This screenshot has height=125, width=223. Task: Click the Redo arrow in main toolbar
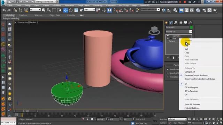tap(9, 10)
